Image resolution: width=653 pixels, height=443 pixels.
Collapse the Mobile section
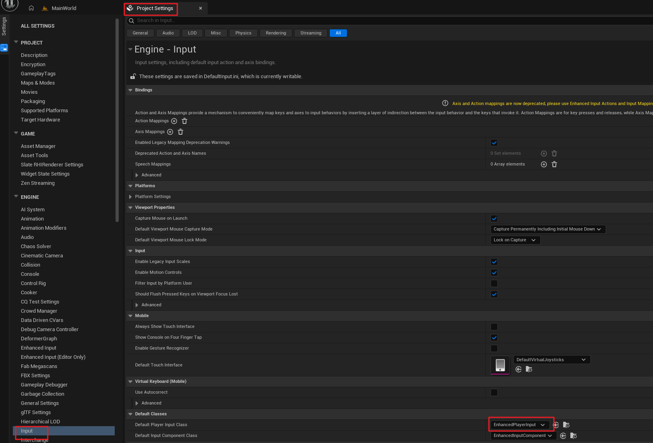point(130,316)
